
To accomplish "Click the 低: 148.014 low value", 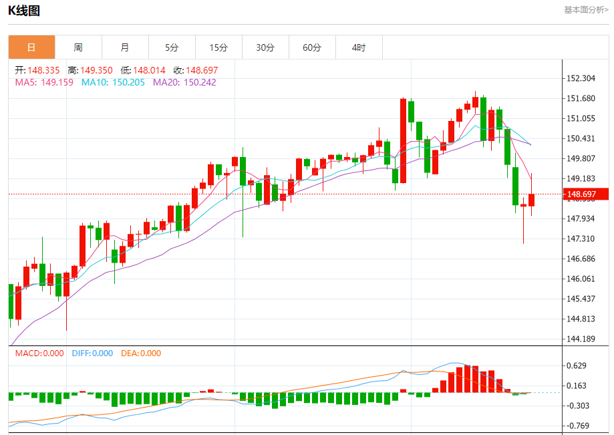I will click(x=143, y=70).
